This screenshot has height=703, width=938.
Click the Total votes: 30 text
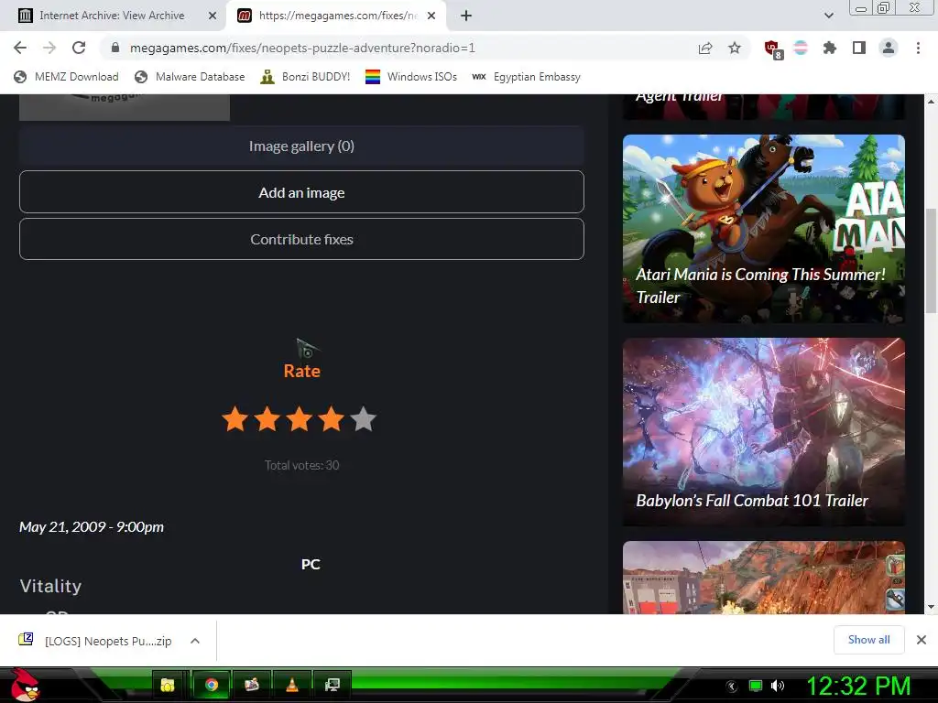point(301,465)
